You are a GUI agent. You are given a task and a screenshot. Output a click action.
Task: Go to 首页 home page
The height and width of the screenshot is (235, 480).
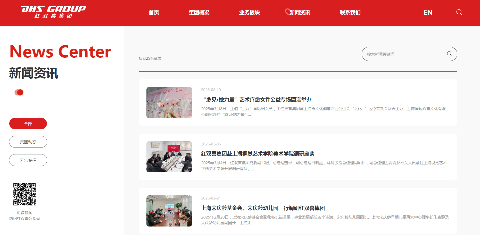point(154,12)
